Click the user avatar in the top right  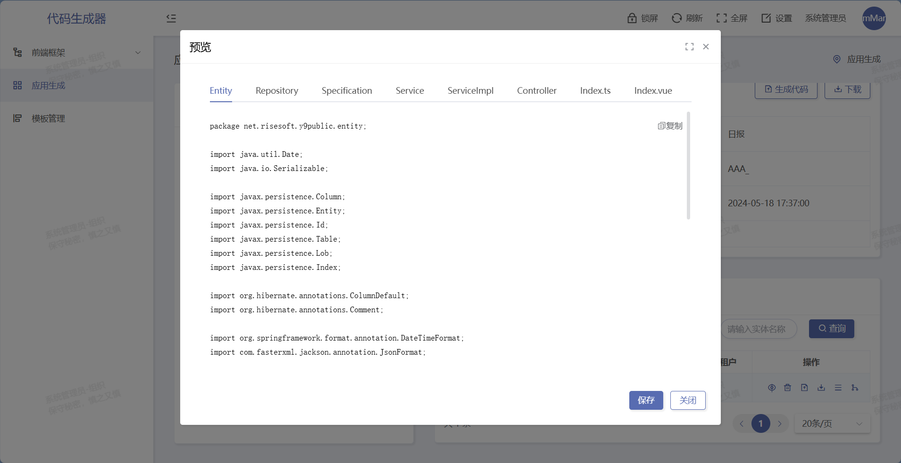(874, 18)
